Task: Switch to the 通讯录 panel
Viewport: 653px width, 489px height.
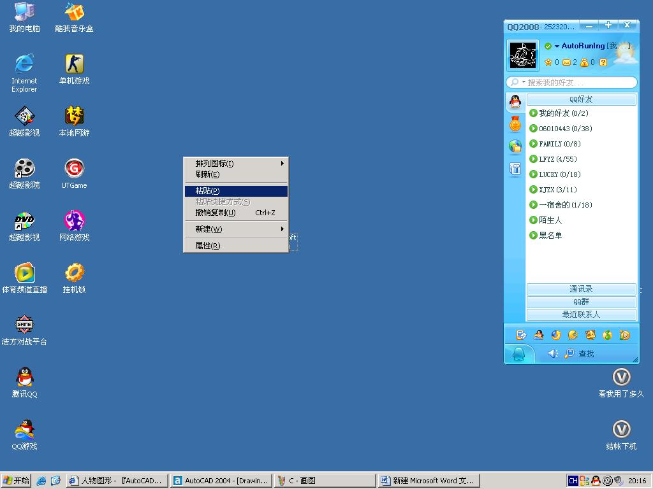Action: point(582,289)
